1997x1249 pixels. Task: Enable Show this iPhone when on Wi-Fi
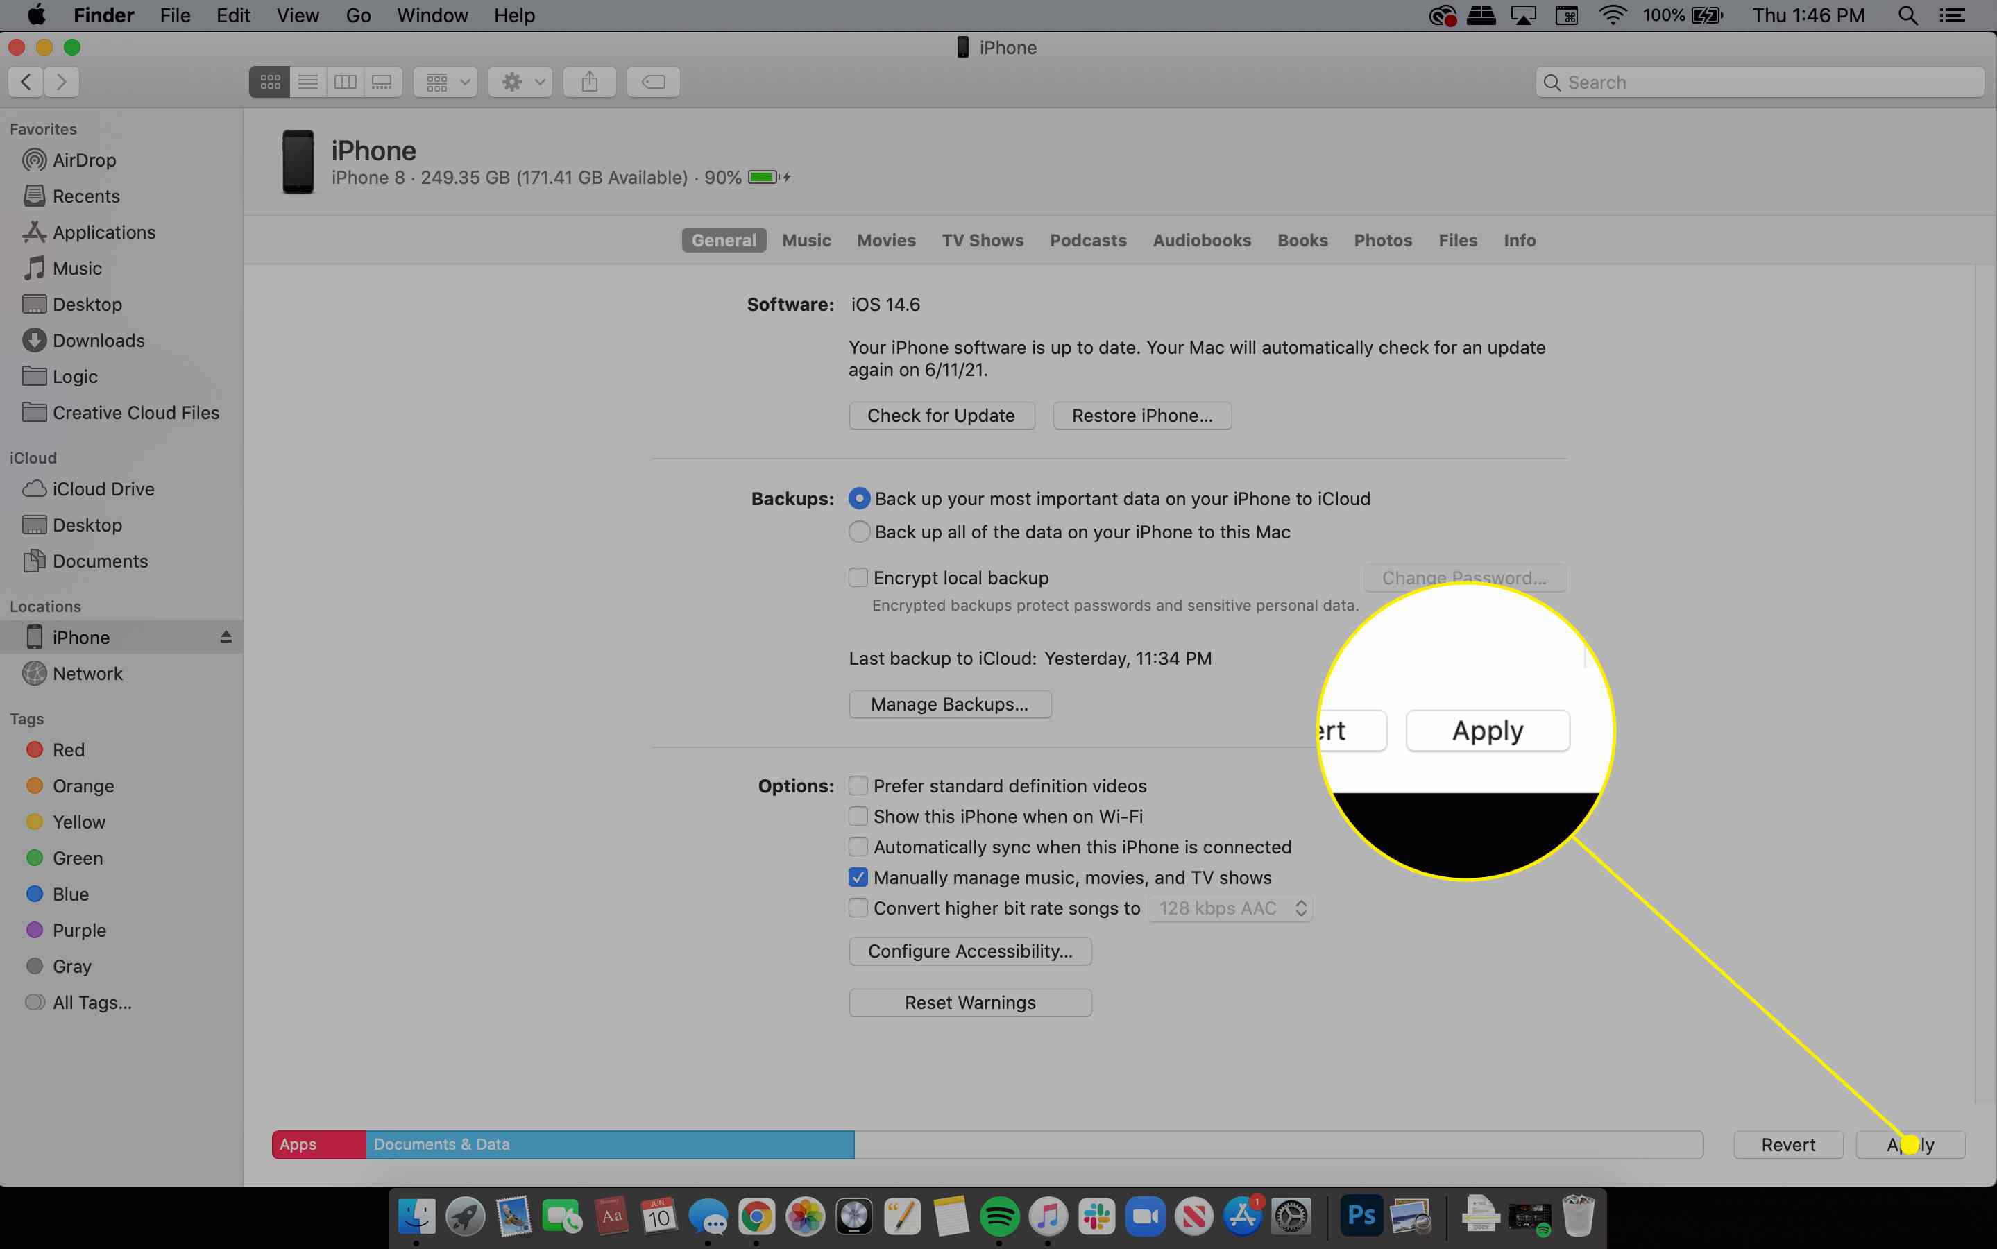point(858,816)
